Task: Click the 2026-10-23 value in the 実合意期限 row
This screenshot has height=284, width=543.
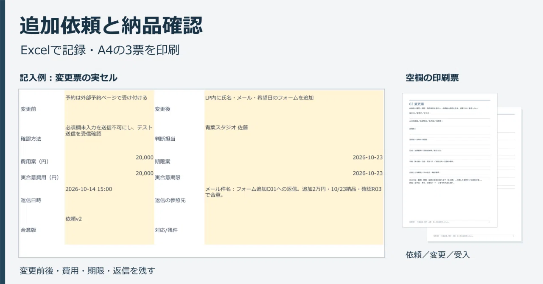Action: pos(368,173)
